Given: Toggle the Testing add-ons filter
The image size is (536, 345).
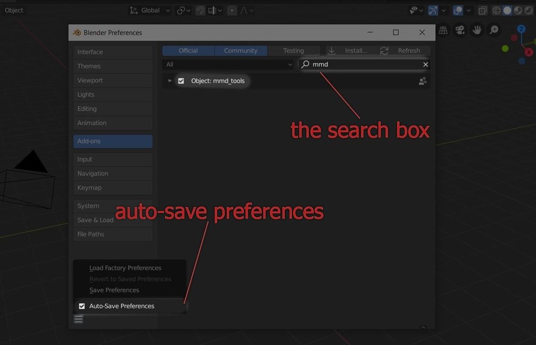Looking at the screenshot, I should click(293, 51).
